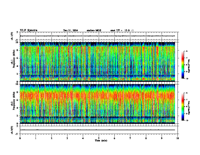
Task: Select the "6" kHz tick on ch.2 frequency axis
Action: click(x=18, y=100)
